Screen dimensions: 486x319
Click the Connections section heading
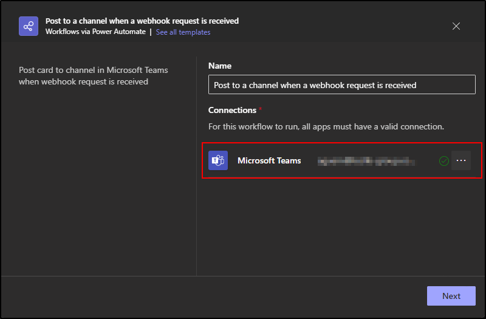coord(232,110)
